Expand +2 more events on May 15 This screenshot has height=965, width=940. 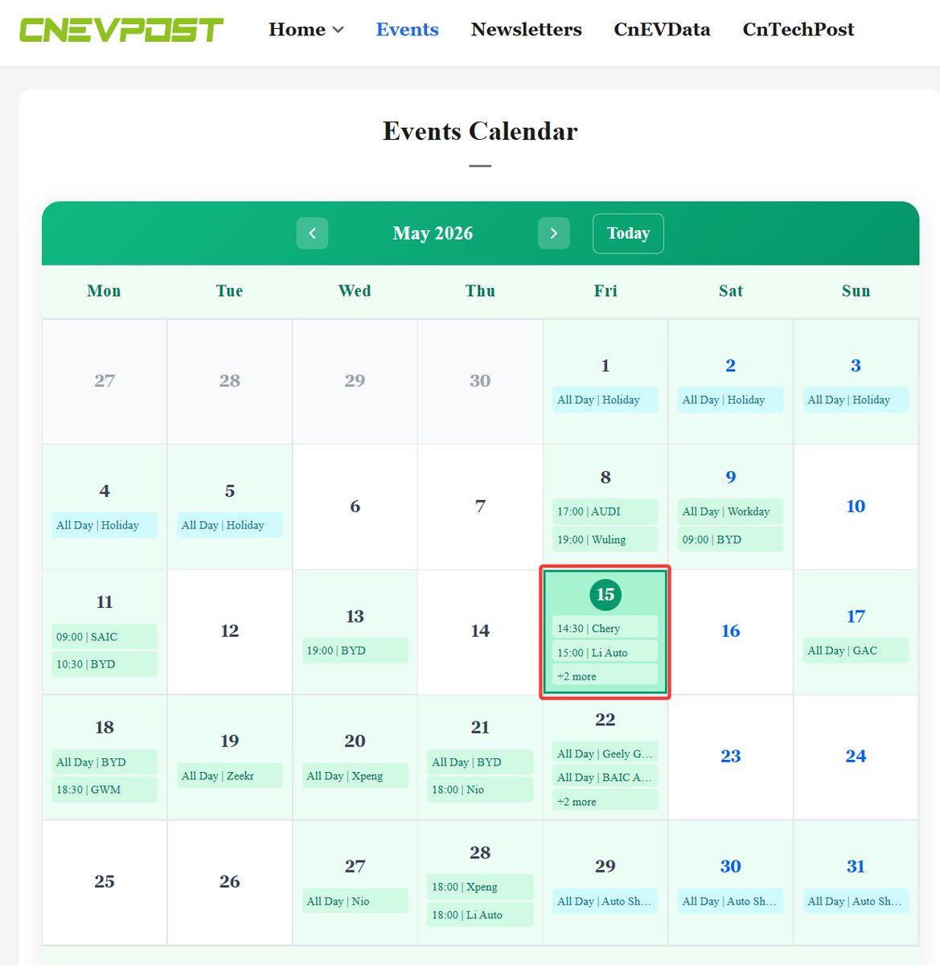click(605, 675)
